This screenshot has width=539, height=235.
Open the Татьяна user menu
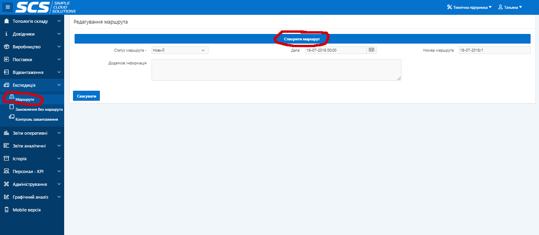click(510, 7)
